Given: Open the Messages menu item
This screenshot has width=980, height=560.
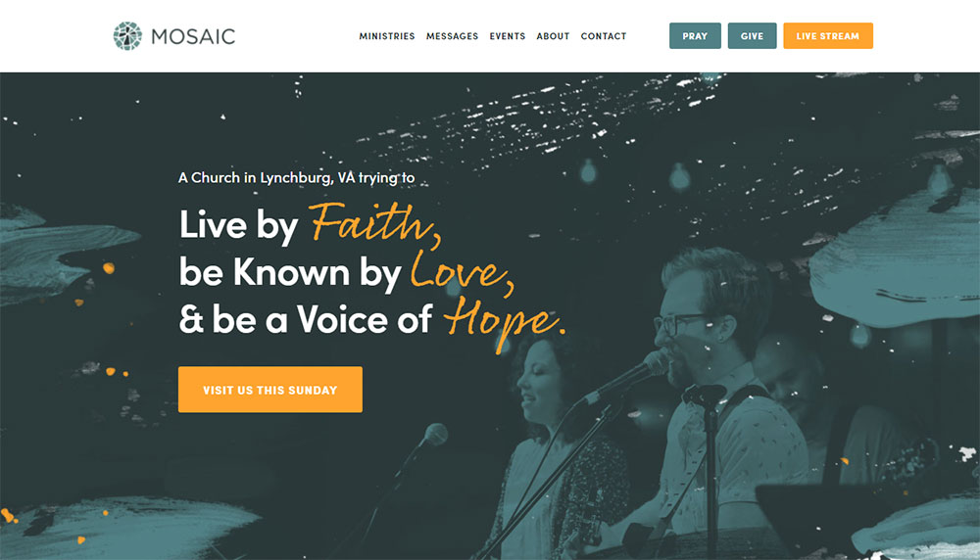Looking at the screenshot, I should coord(452,36).
